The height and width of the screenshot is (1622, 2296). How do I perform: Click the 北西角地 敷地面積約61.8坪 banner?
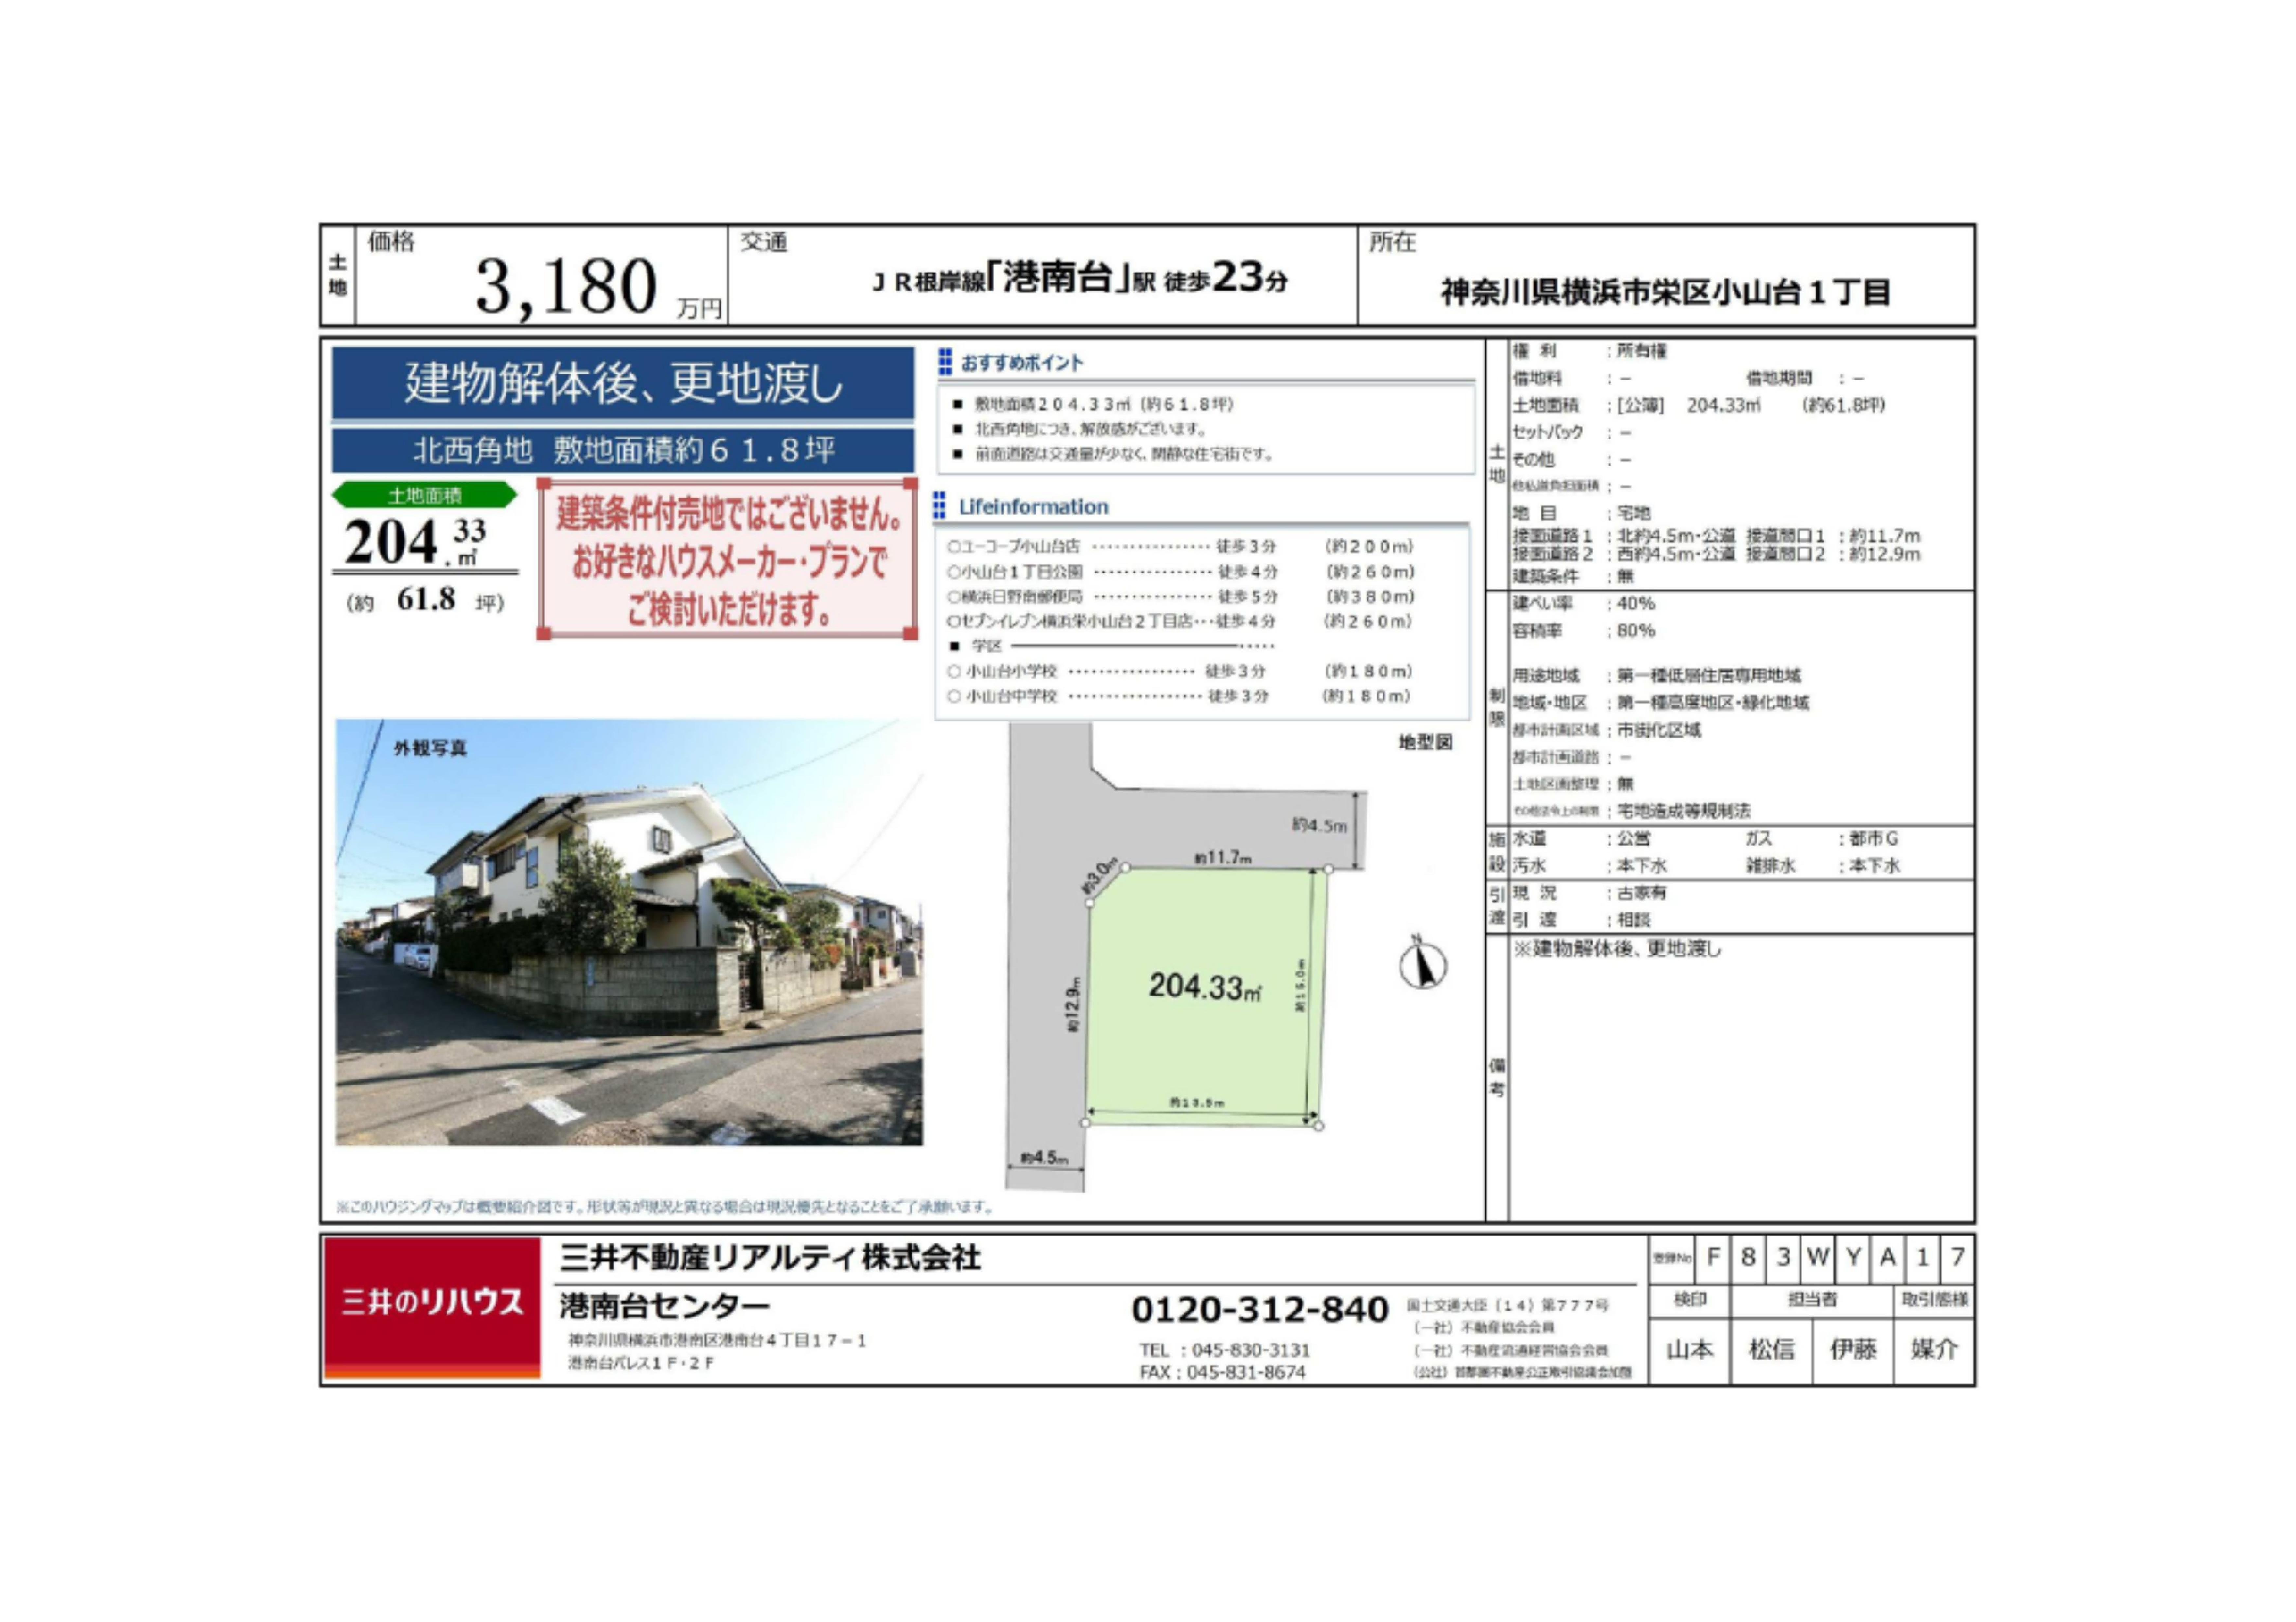coord(623,451)
